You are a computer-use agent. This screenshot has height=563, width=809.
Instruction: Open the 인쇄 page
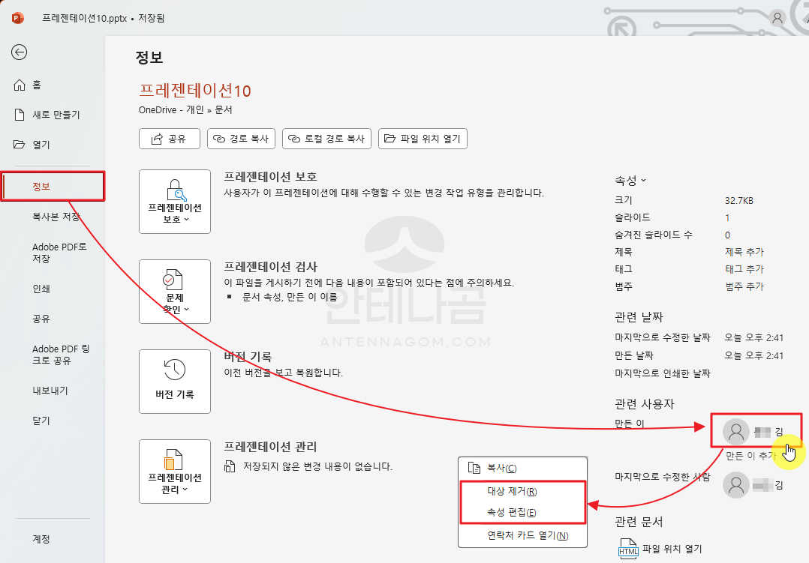[x=41, y=289]
